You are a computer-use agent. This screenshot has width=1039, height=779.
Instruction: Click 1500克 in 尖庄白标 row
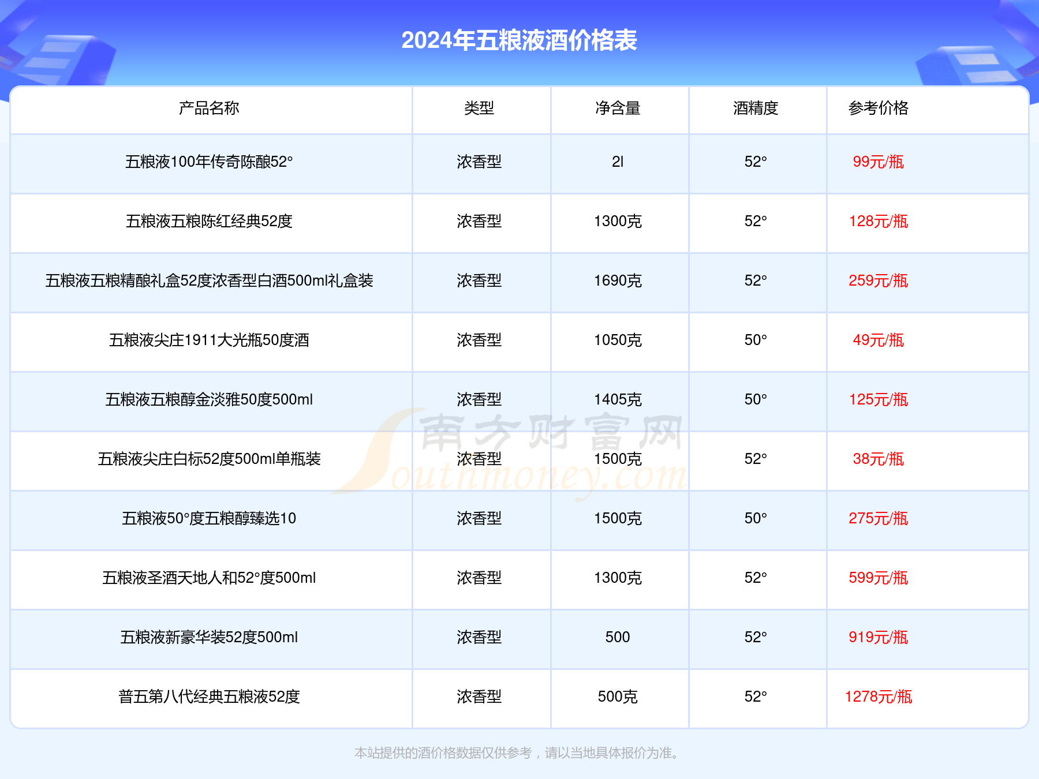[618, 459]
